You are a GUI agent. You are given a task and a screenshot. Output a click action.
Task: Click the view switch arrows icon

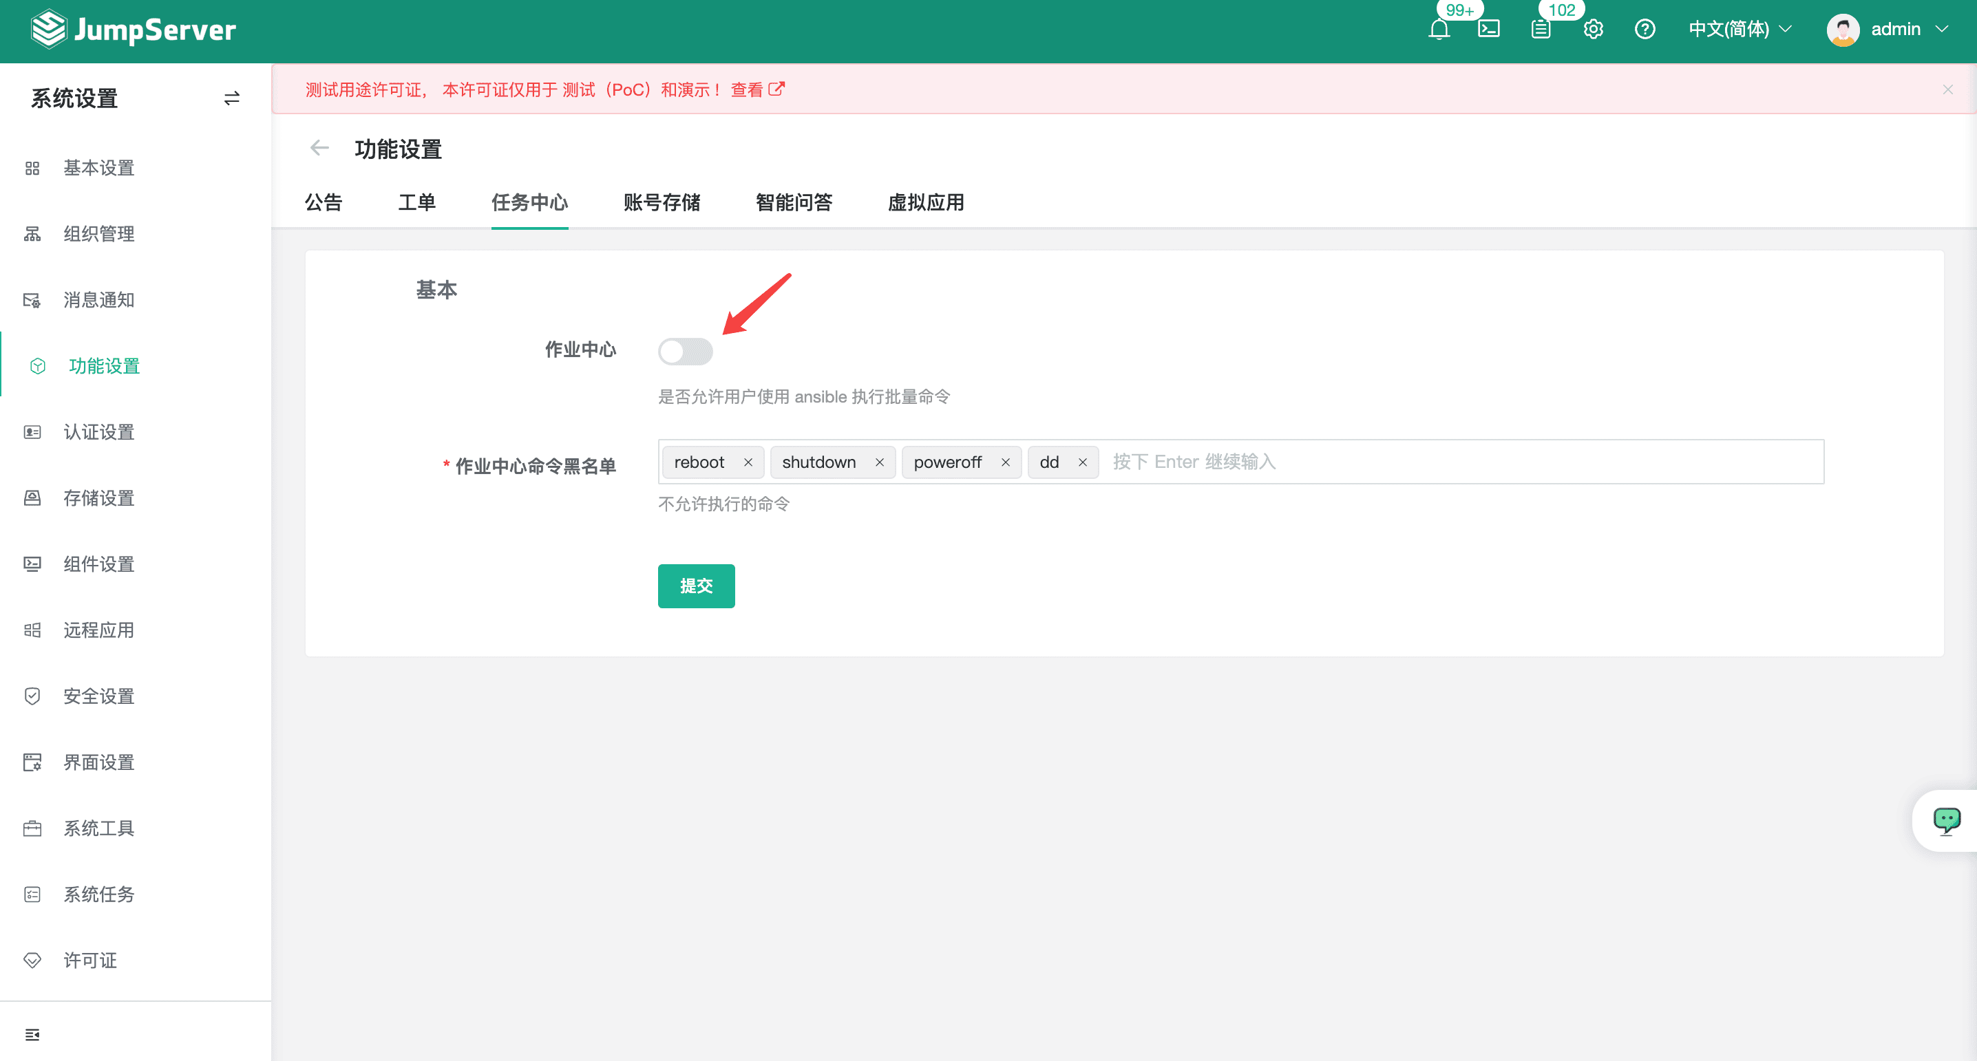coord(232,98)
